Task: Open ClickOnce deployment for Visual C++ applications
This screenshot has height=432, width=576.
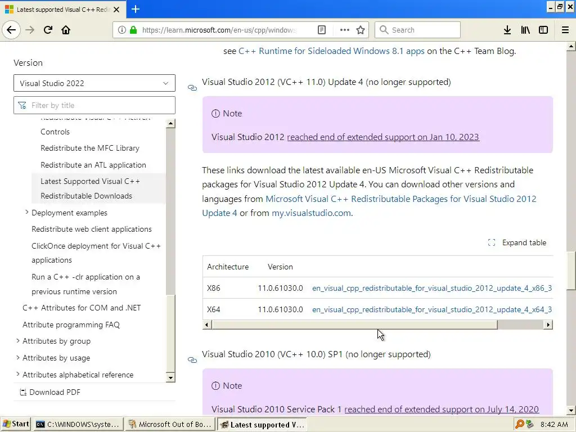Action: click(x=96, y=253)
